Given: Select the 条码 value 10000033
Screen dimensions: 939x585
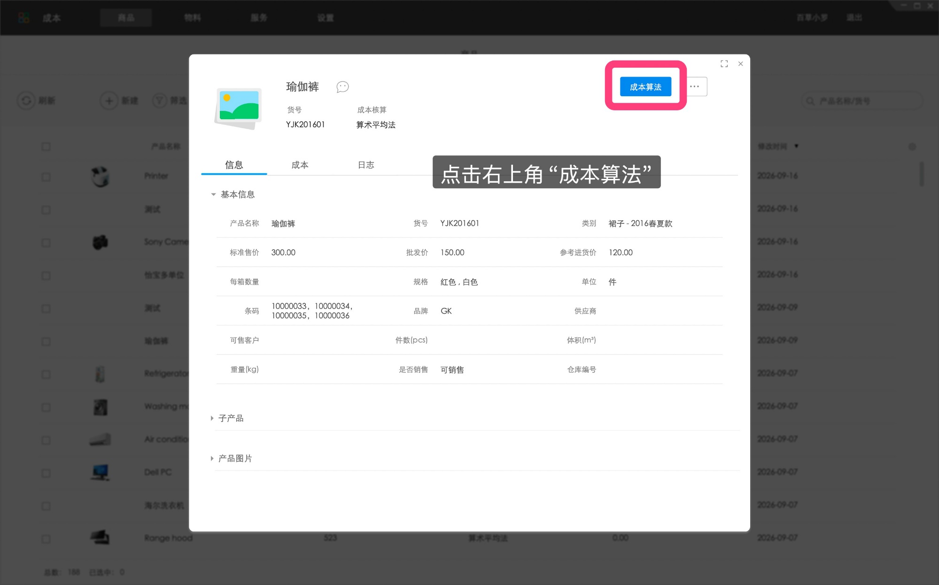Looking at the screenshot, I should [289, 306].
